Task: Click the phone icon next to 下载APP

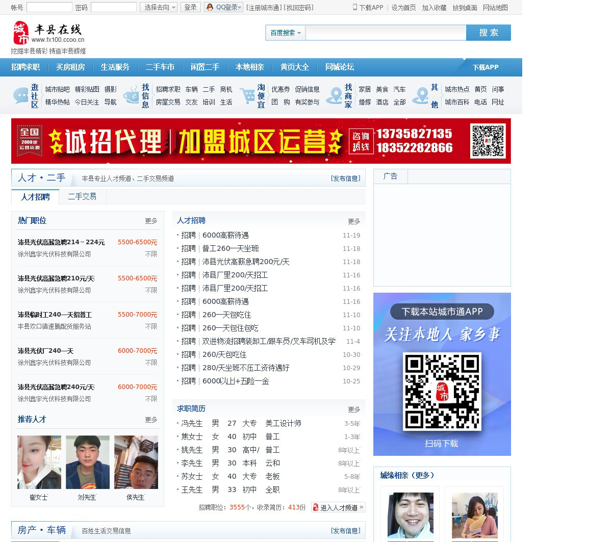Action: (x=355, y=7)
